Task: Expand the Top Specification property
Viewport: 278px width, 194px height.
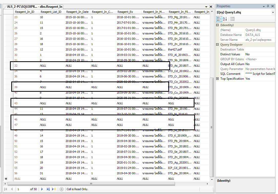Action: point(218,79)
